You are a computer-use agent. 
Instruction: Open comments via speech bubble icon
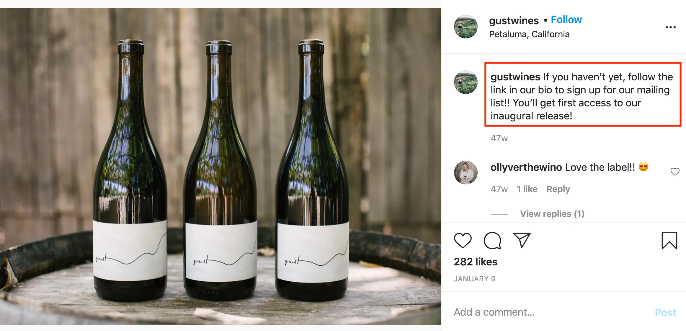tap(492, 240)
